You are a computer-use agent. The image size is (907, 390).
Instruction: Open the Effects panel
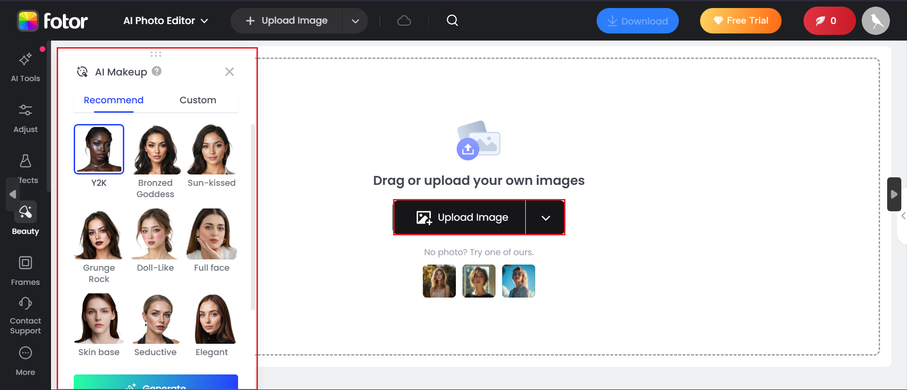pyautogui.click(x=26, y=169)
